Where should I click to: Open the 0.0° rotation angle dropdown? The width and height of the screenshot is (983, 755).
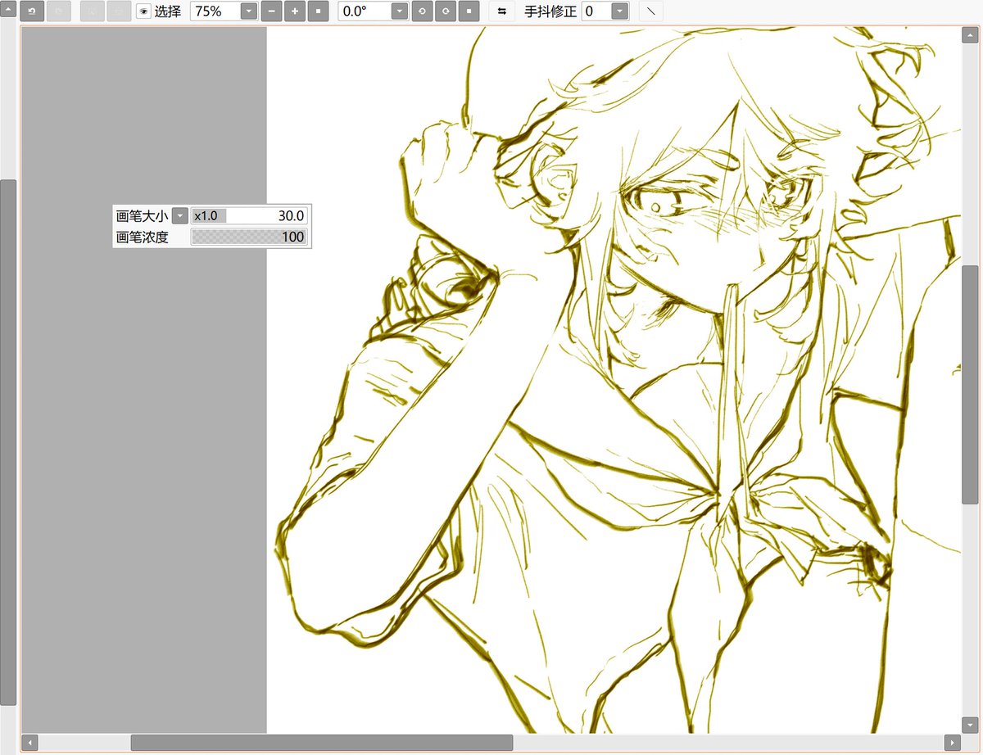(399, 11)
